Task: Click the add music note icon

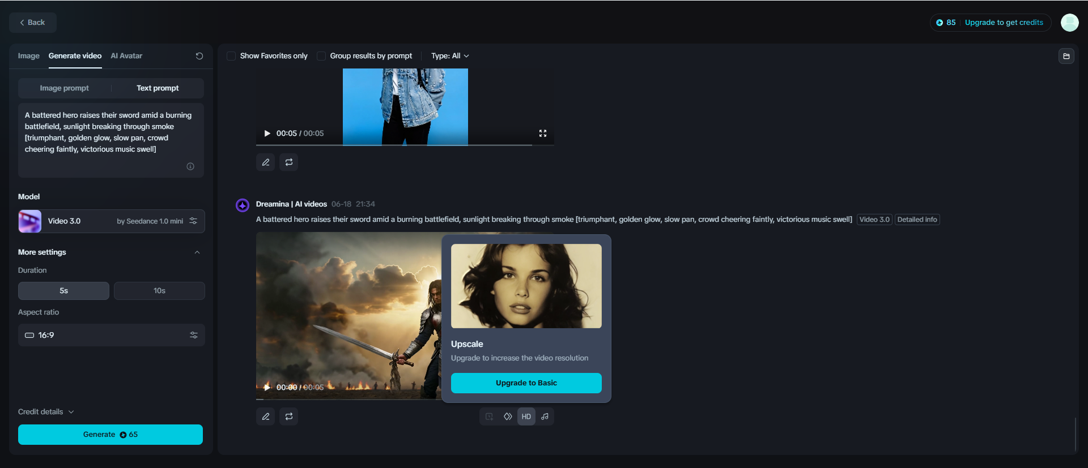Action: click(545, 417)
